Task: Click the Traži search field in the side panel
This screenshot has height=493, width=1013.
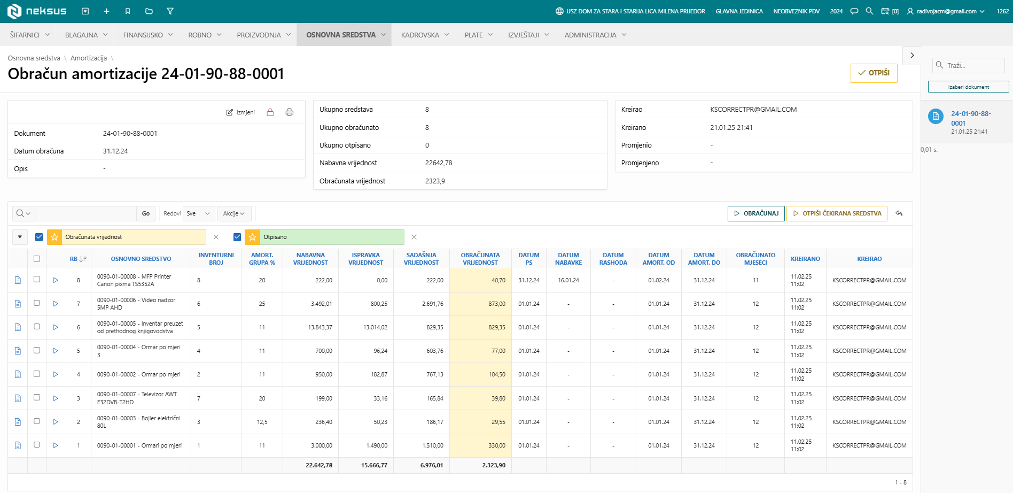Action: [x=969, y=65]
